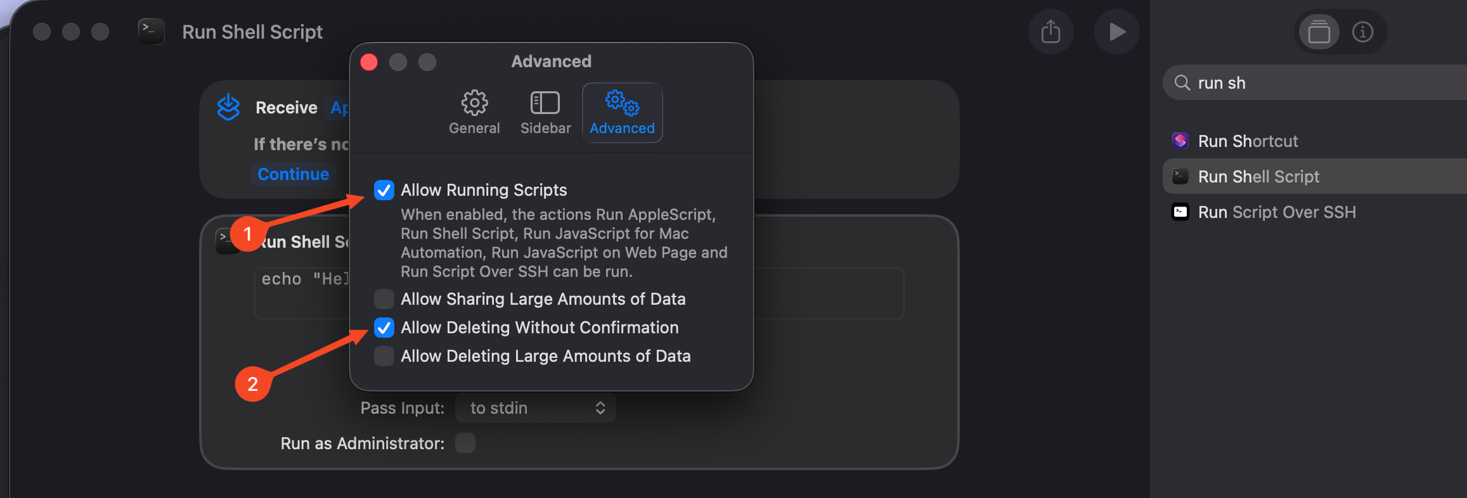Viewport: 1467px width, 498px height.
Task: Enable Allow Sharing Large Amounts of Data
Action: (x=384, y=298)
